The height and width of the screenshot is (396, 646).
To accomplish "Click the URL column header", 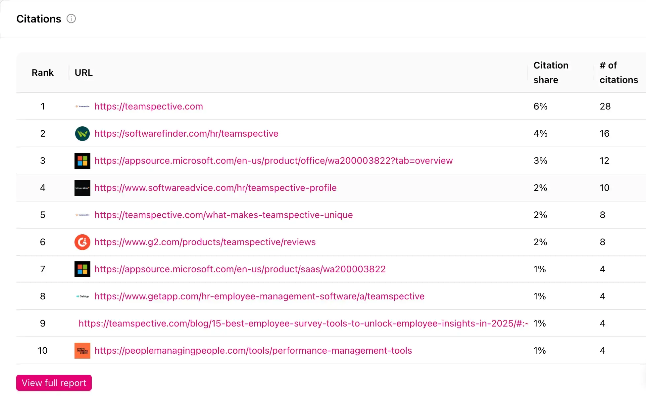I will click(84, 73).
